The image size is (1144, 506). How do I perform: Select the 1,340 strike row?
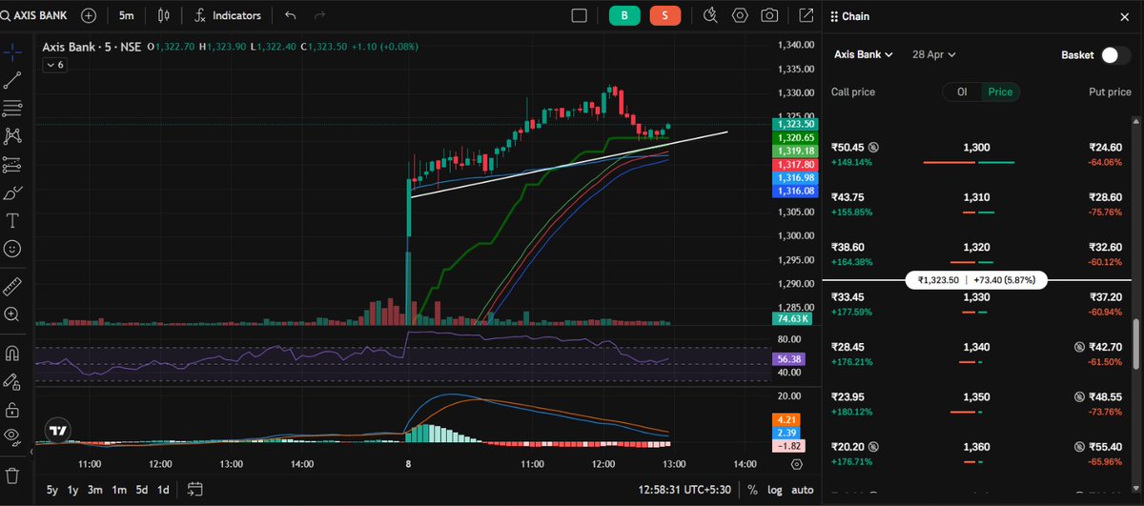(977, 352)
